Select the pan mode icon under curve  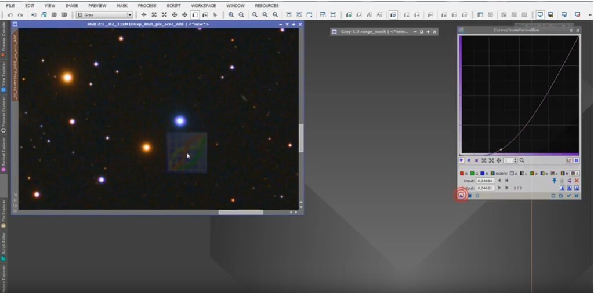(499, 160)
